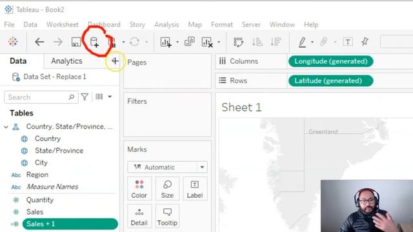Clear the sheet with the chart X icon

[207, 42]
